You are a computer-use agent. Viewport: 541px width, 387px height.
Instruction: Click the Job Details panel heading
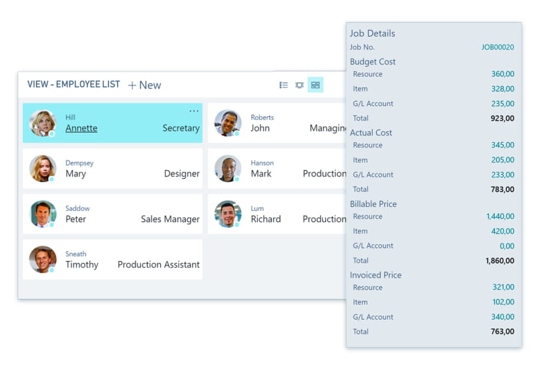373,33
